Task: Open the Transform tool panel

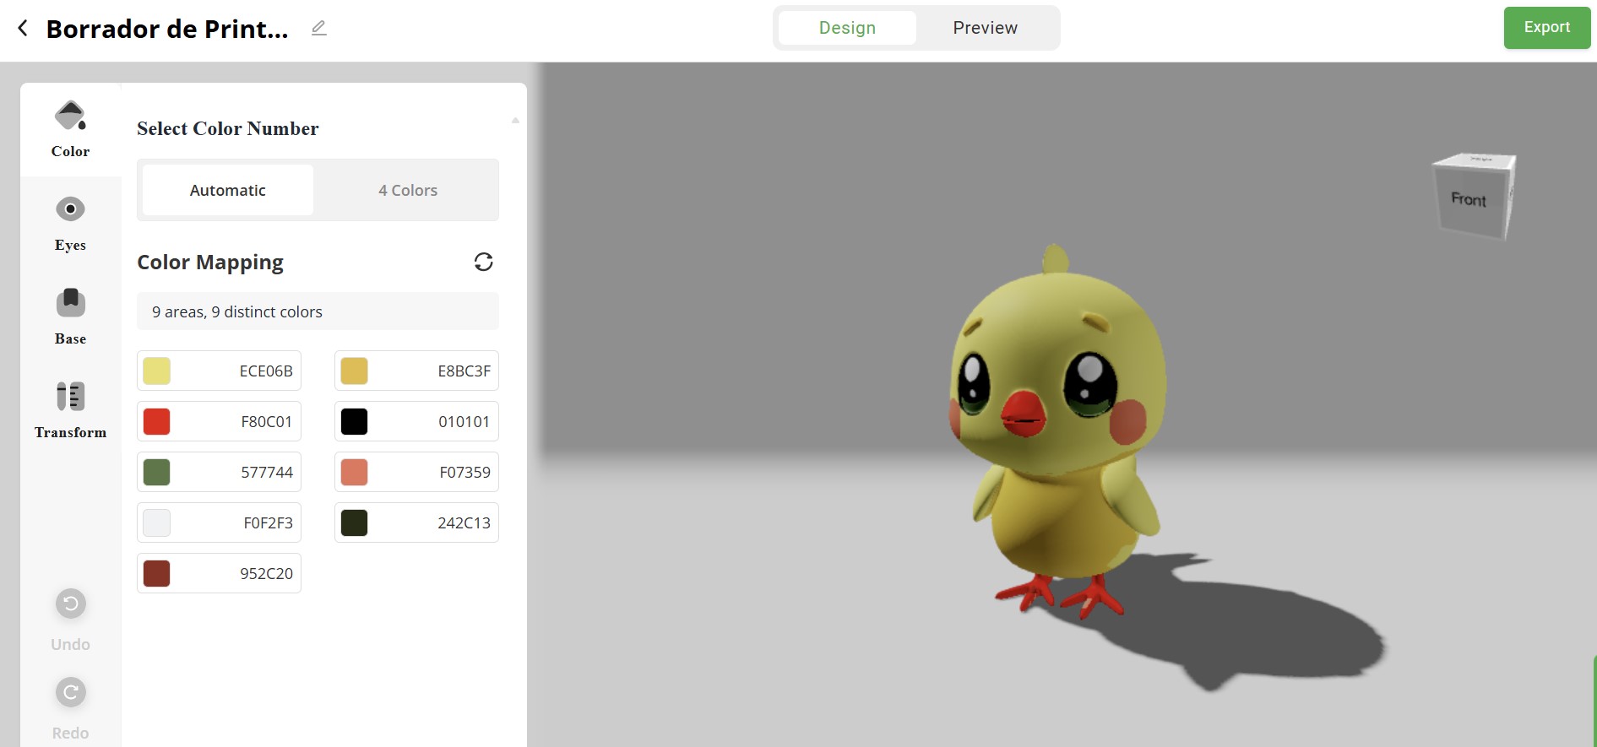Action: [70, 411]
